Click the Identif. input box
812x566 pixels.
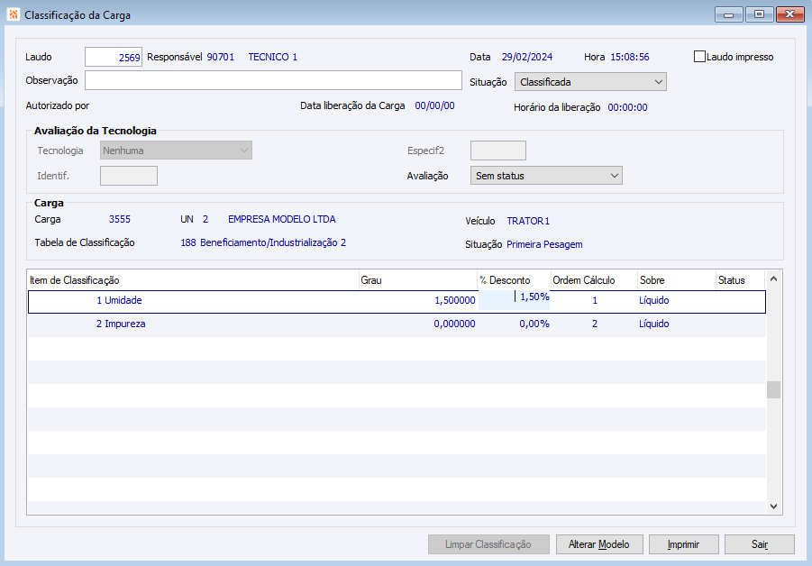tap(129, 176)
